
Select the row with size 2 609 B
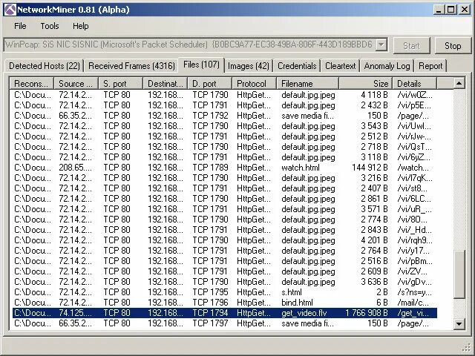click(224, 271)
